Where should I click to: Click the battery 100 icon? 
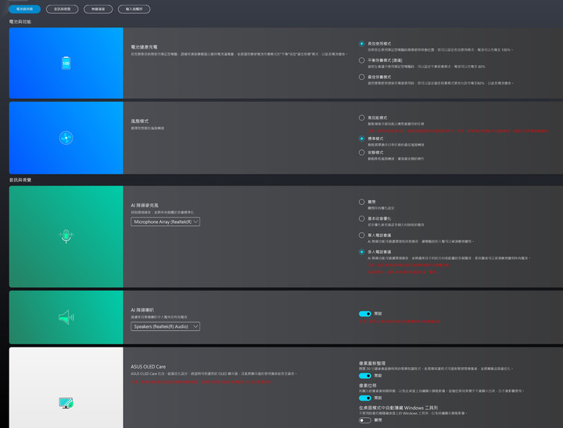pyautogui.click(x=66, y=63)
